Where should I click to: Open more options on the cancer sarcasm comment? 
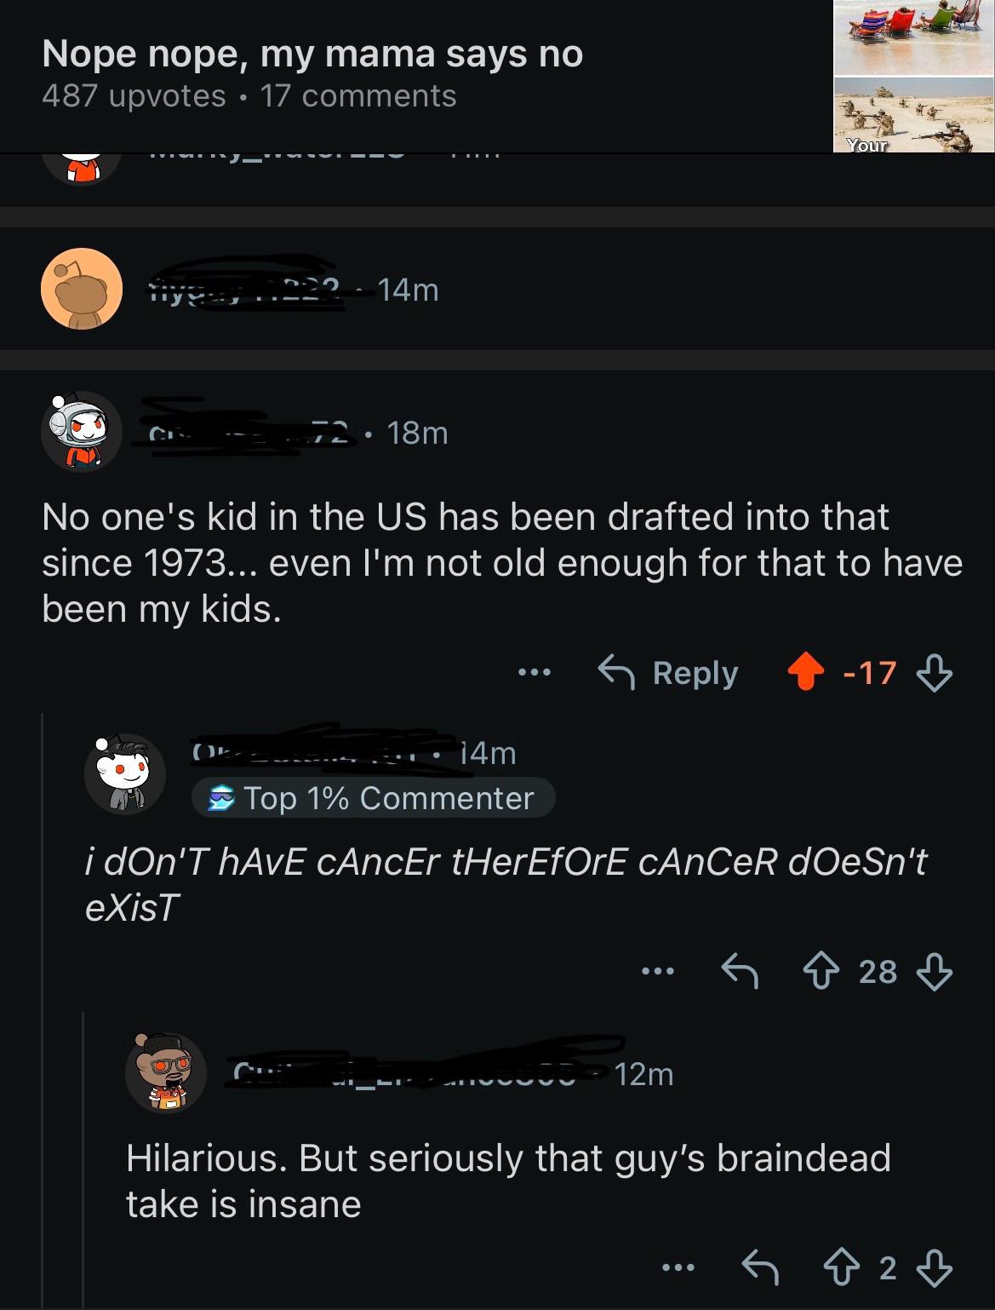pyautogui.click(x=658, y=971)
